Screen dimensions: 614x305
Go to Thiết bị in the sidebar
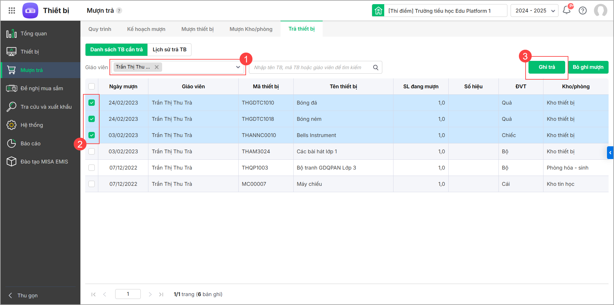click(41, 52)
